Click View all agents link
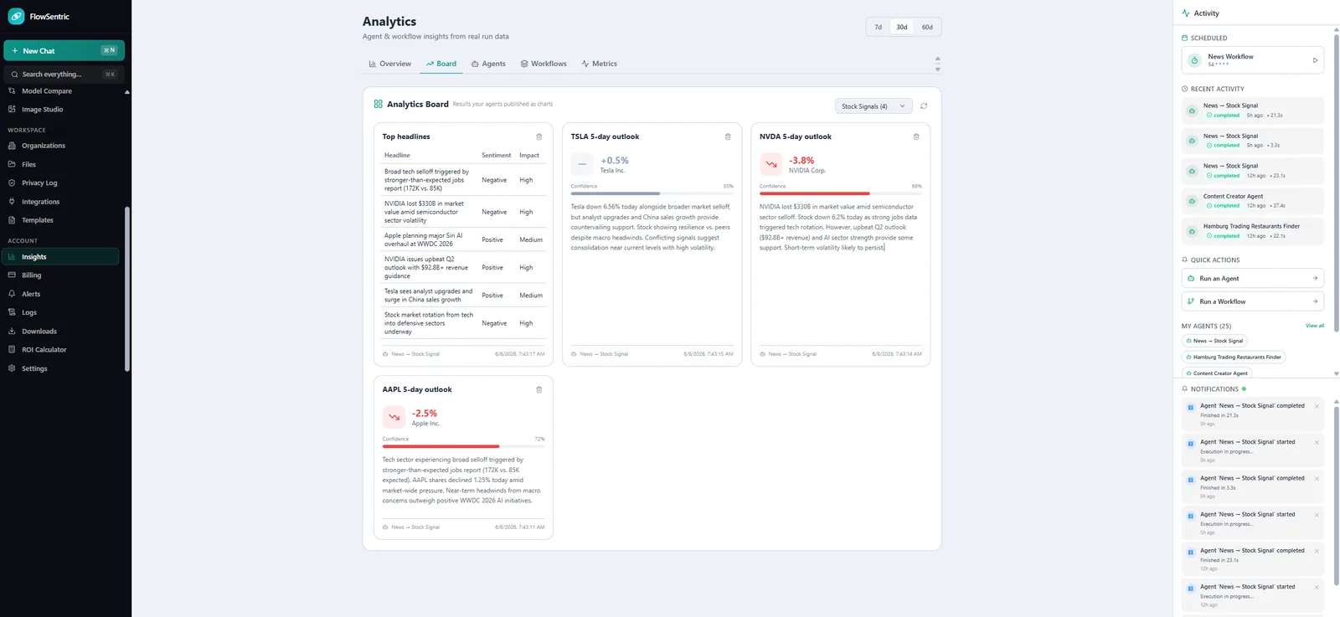 [1314, 326]
